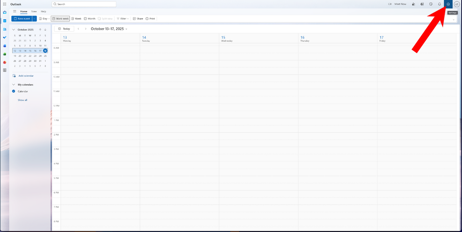This screenshot has height=232, width=462.
Task: Switch to Month calendar view
Action: click(x=89, y=18)
